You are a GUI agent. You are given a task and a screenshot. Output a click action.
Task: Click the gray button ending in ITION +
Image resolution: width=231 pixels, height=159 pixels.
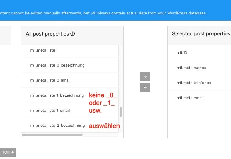pos(7,152)
